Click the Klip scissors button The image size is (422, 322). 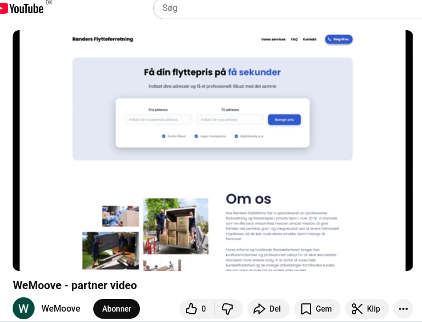pyautogui.click(x=366, y=309)
